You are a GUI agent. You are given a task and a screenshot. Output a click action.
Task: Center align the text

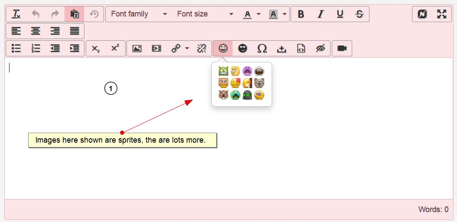click(36, 31)
